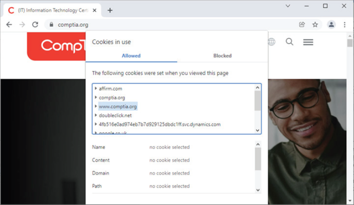Expand the comptia.org cookie entry
354x205 pixels.
pyautogui.click(x=96, y=97)
